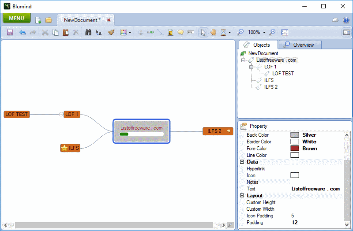
Task: Click the Property panel scroll down arrow
Action: [x=347, y=224]
